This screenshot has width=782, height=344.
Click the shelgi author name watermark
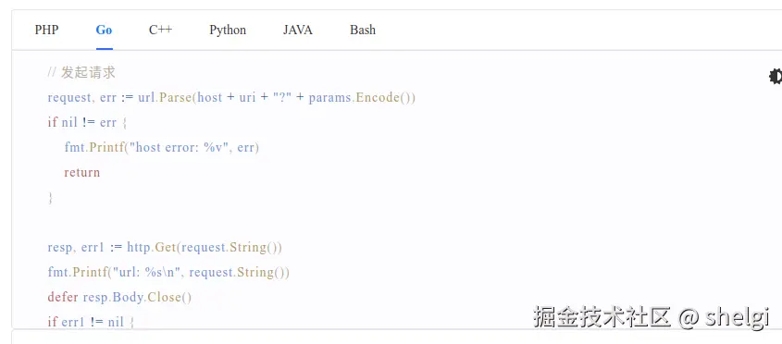pyautogui.click(x=737, y=317)
